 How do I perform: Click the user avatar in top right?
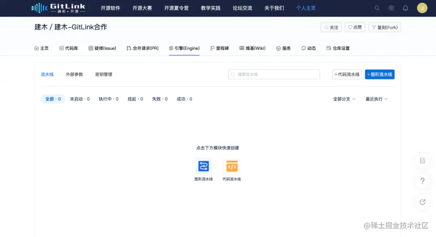click(421, 8)
